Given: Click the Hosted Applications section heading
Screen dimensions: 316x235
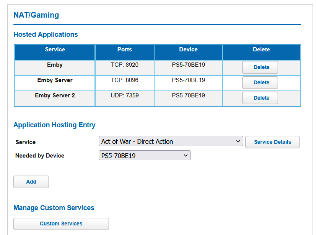Looking at the screenshot, I should [46, 35].
